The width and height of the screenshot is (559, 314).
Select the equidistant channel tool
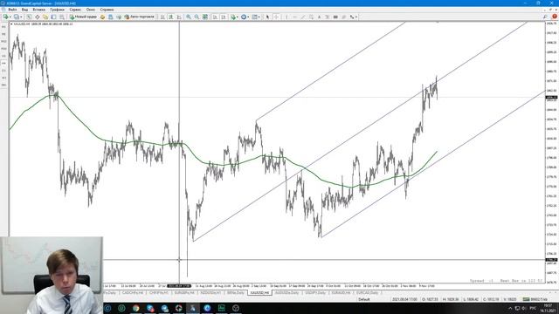coord(311,17)
